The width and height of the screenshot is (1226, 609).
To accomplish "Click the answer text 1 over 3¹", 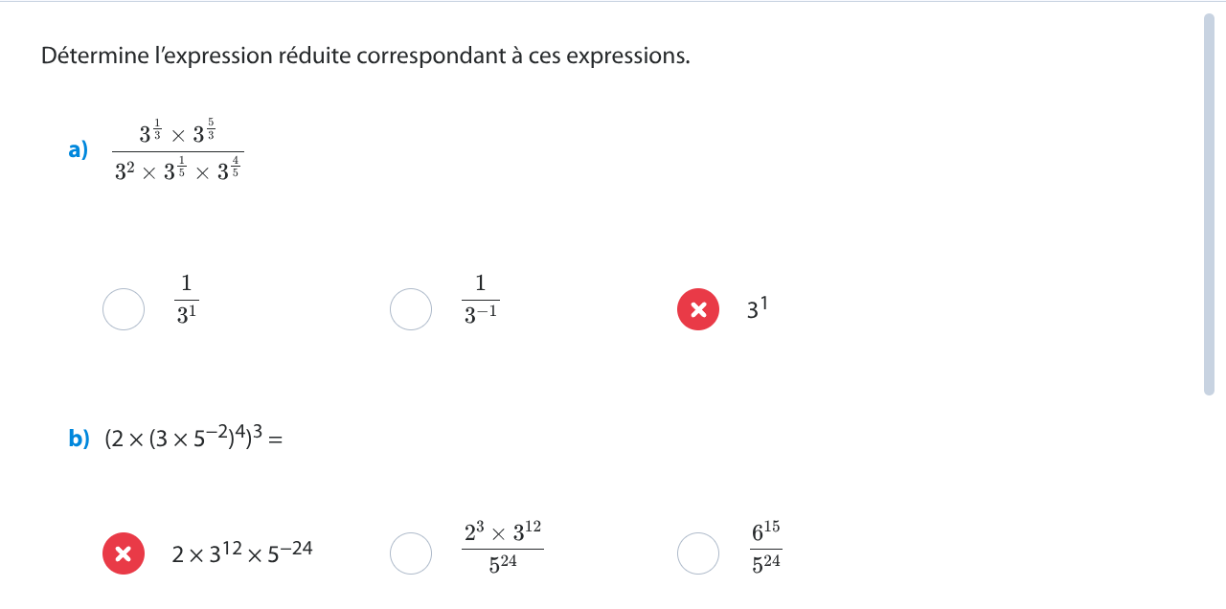I will click(x=186, y=299).
